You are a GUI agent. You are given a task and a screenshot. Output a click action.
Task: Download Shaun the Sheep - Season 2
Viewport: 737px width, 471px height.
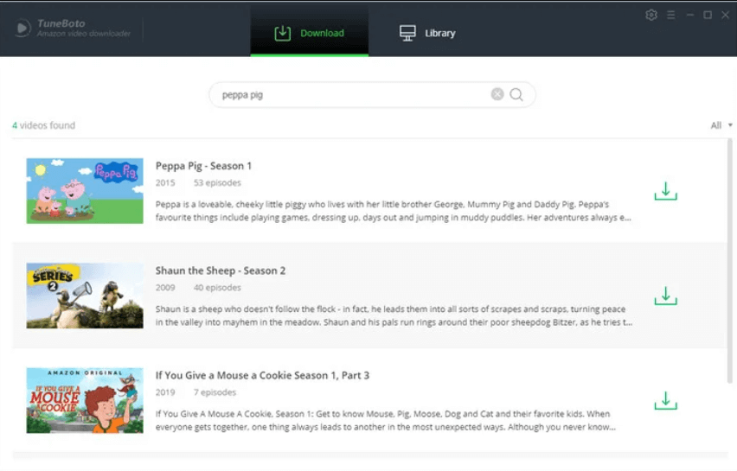pos(665,296)
